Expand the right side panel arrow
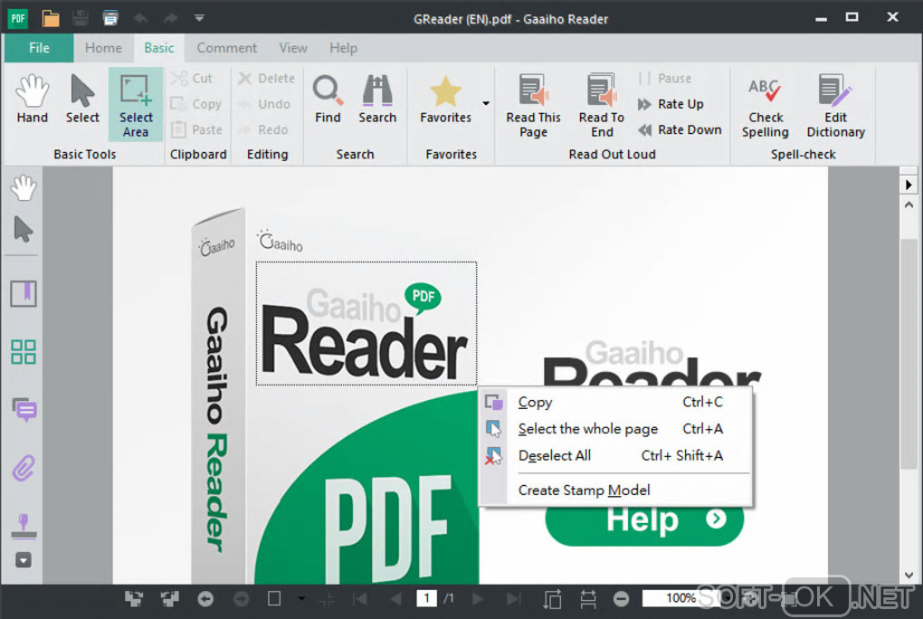 pos(909,185)
